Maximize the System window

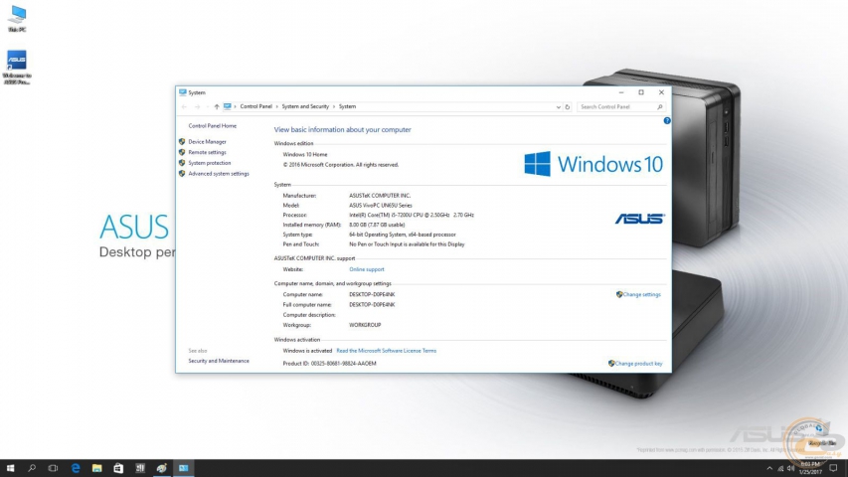pos(641,92)
